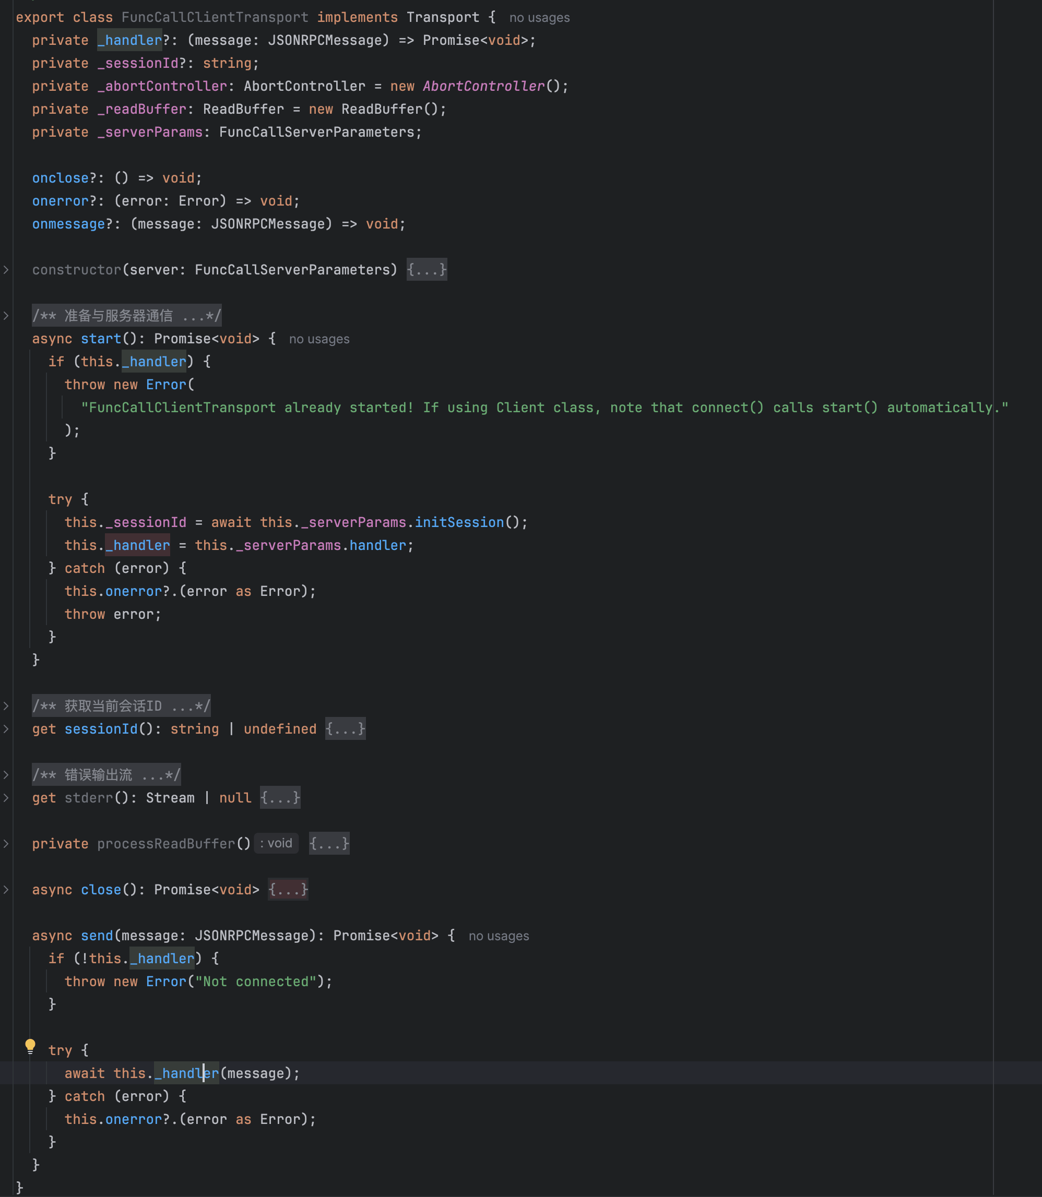1042x1197 pixels.
Task: Click the yellow lightbulb quick-fix icon
Action: click(30, 1047)
